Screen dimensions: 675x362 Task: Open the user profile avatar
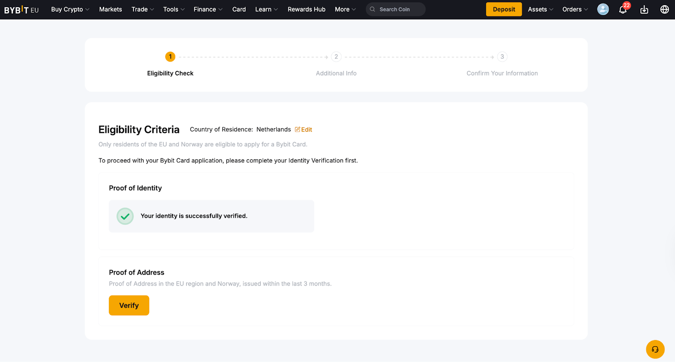pos(603,9)
